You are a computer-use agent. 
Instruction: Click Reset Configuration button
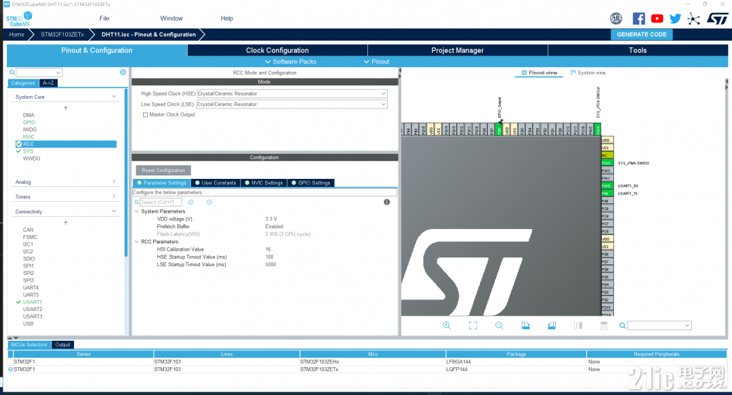(163, 171)
